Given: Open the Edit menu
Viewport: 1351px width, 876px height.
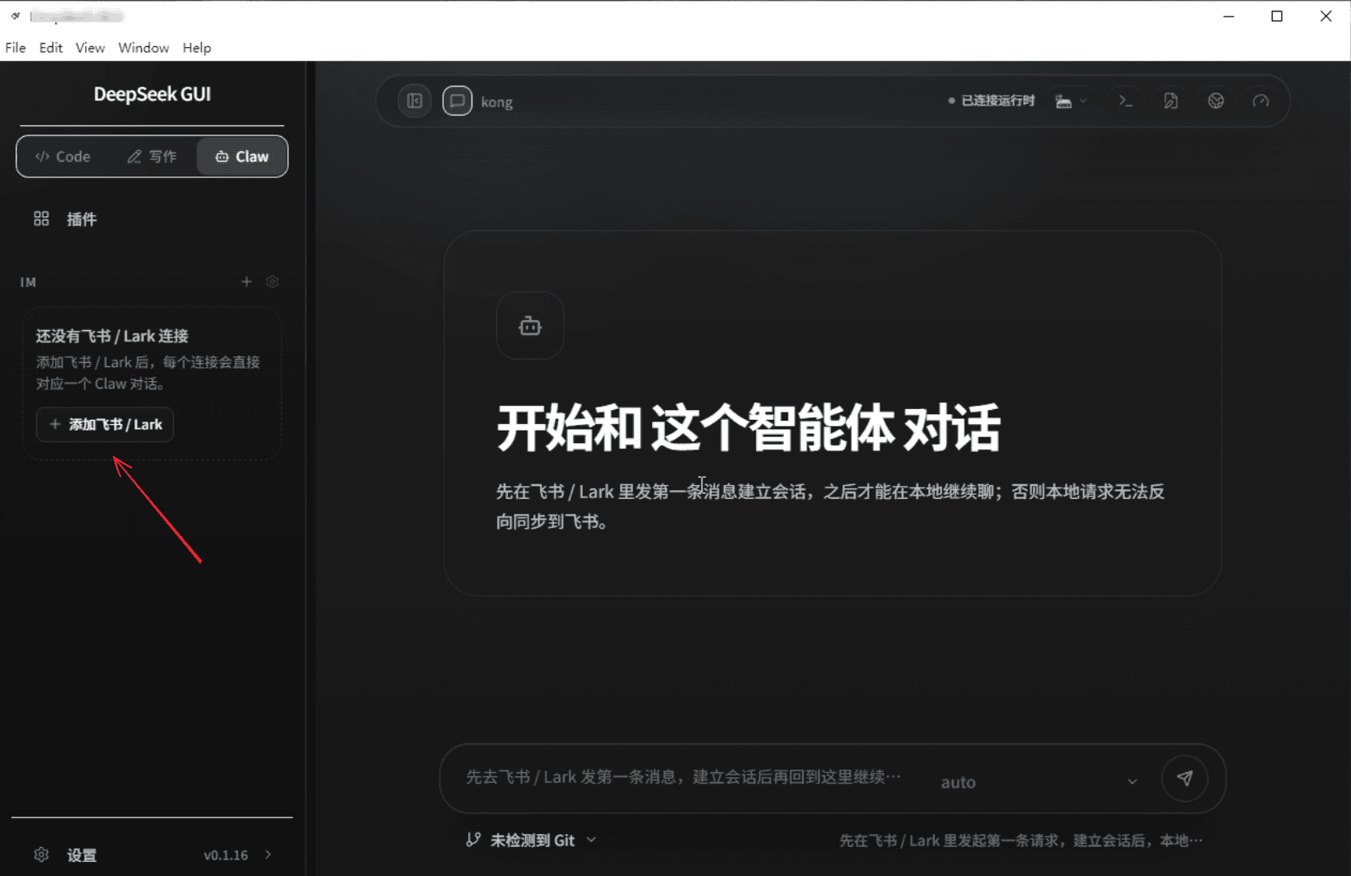Looking at the screenshot, I should (51, 48).
